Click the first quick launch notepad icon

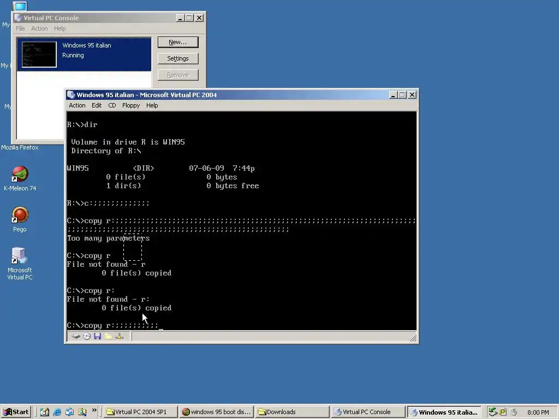click(45, 412)
